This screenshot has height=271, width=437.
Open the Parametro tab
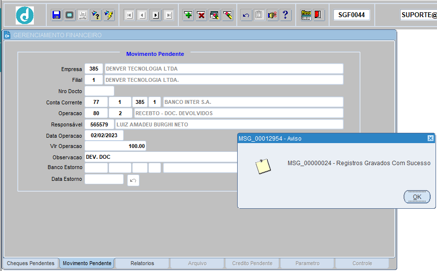tap(307, 263)
